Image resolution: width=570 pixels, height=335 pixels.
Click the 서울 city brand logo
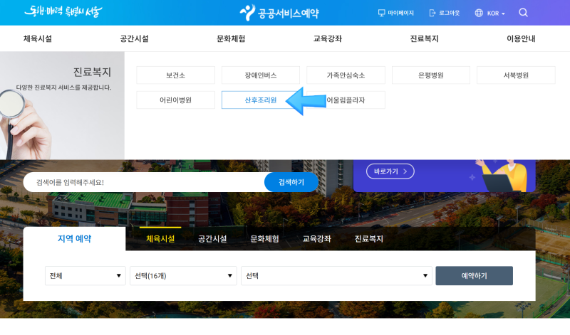(63, 12)
